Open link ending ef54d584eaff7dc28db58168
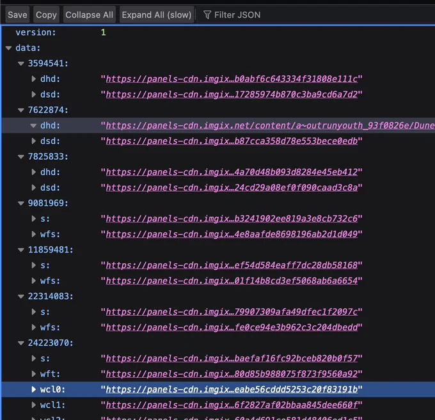 pos(232,265)
